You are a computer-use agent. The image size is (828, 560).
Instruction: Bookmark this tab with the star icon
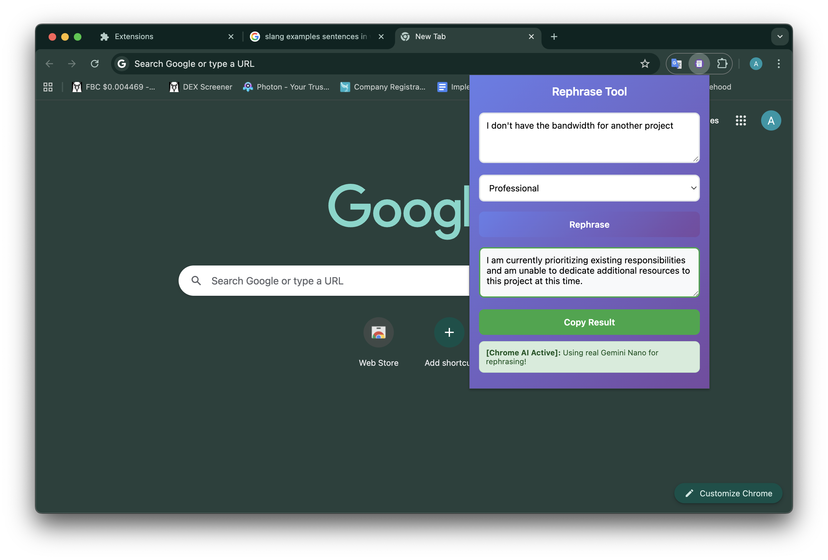645,64
